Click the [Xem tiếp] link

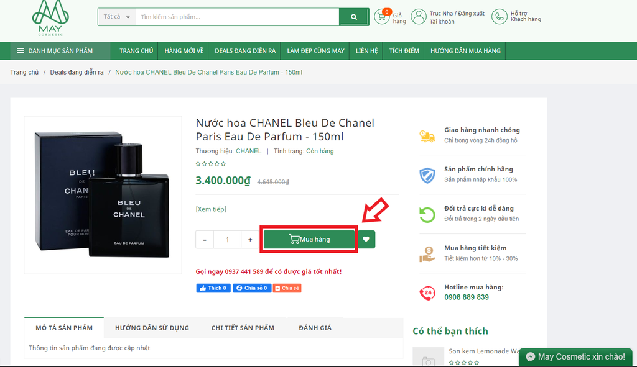pyautogui.click(x=211, y=209)
